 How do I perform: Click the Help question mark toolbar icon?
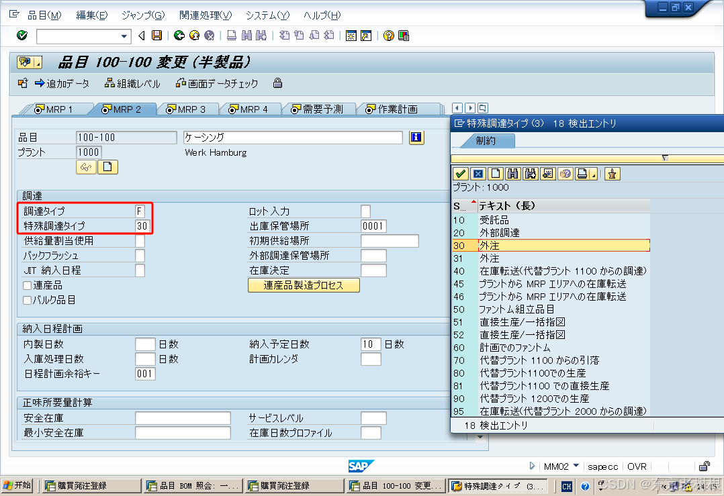(x=389, y=36)
